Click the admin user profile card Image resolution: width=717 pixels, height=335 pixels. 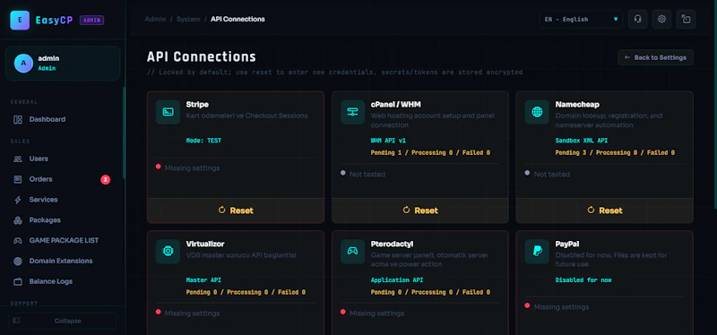63,63
